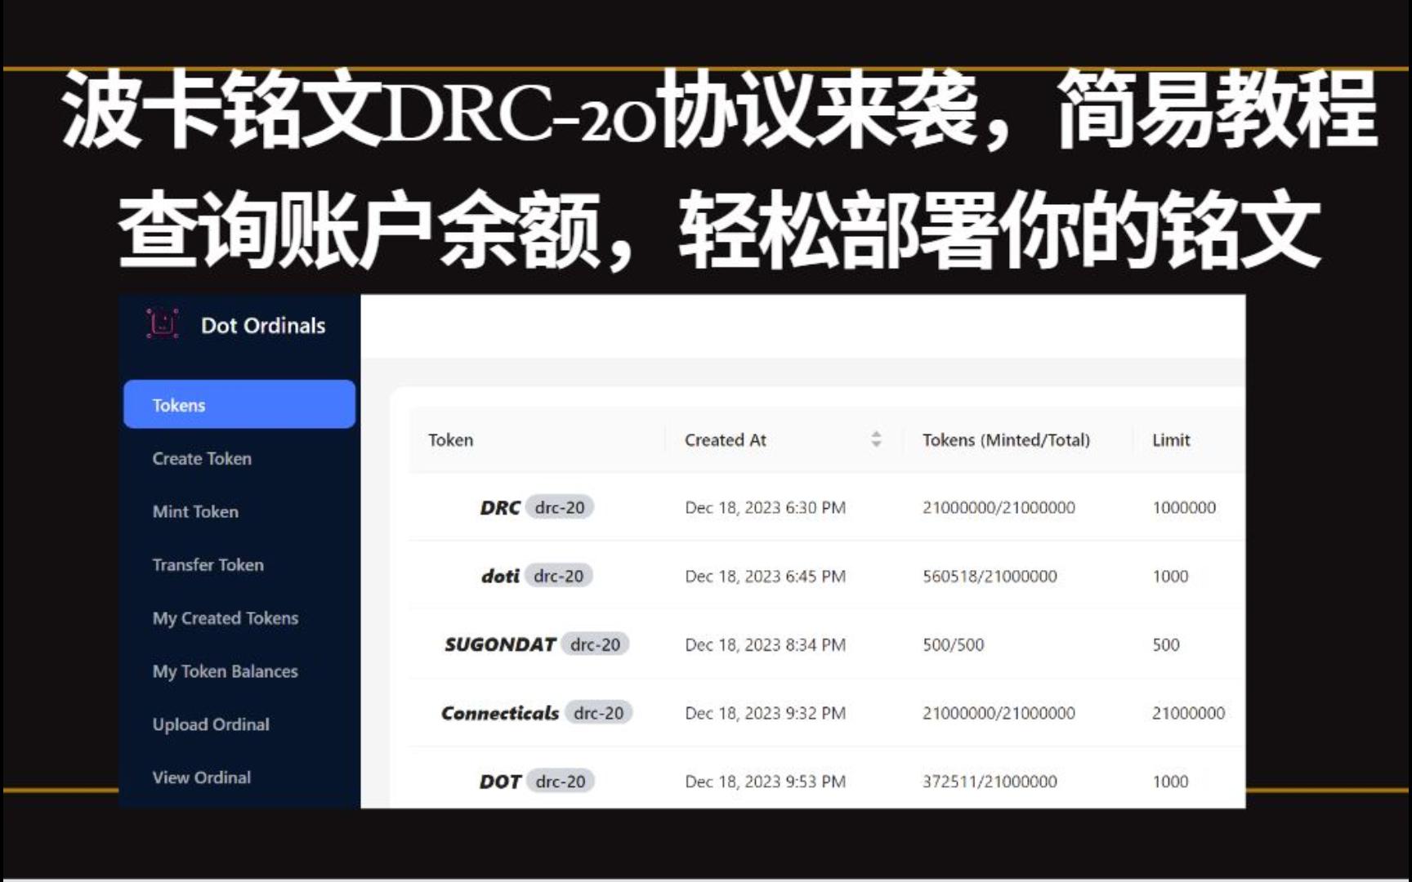Open the Dot Ordinals home title
The height and width of the screenshot is (882, 1412).
coord(263,326)
